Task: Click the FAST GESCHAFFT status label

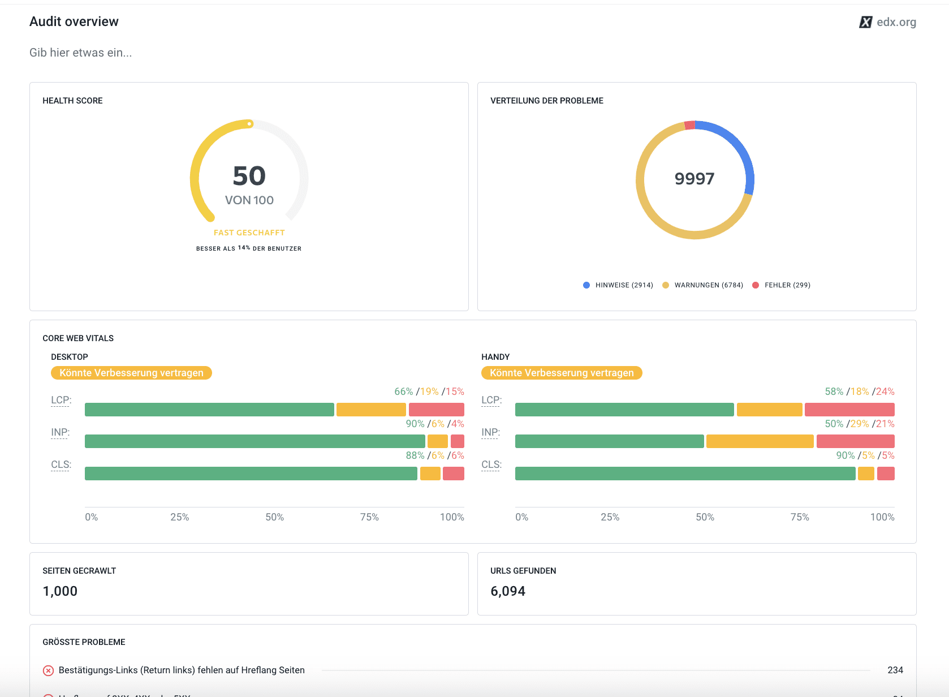Action: pos(249,233)
